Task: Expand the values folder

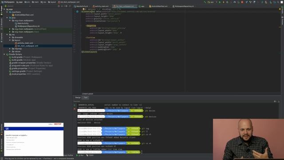Action: point(10,52)
